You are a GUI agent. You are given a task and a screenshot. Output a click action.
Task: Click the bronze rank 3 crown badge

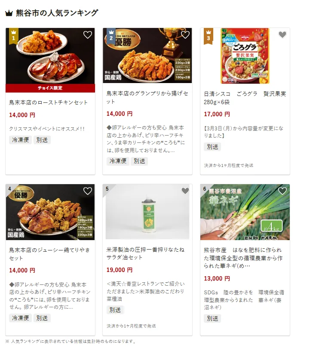point(209,36)
